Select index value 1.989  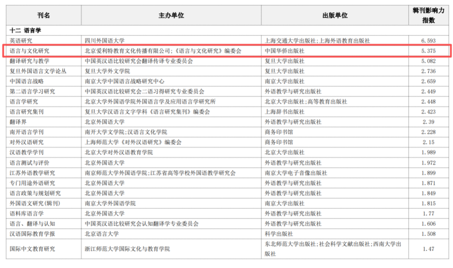coord(428,152)
